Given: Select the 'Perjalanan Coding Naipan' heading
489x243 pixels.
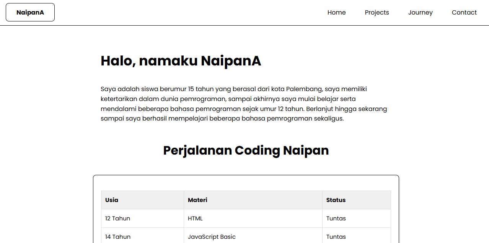Looking at the screenshot, I should coord(245,150).
